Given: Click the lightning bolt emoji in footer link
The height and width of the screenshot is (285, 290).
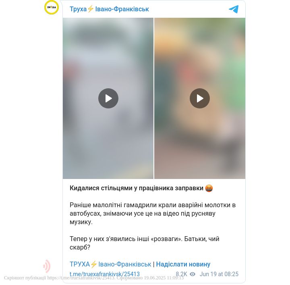Looking at the screenshot, I should (x=94, y=264).
